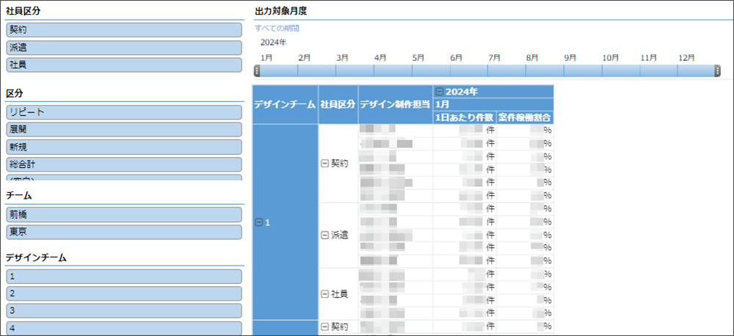This screenshot has width=734, height=336.
Task: Select 4月 on the timeline
Action: [393, 70]
